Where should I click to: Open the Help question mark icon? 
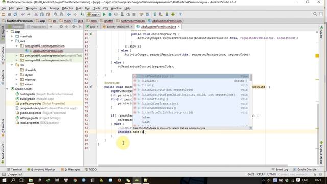tap(180, 14)
